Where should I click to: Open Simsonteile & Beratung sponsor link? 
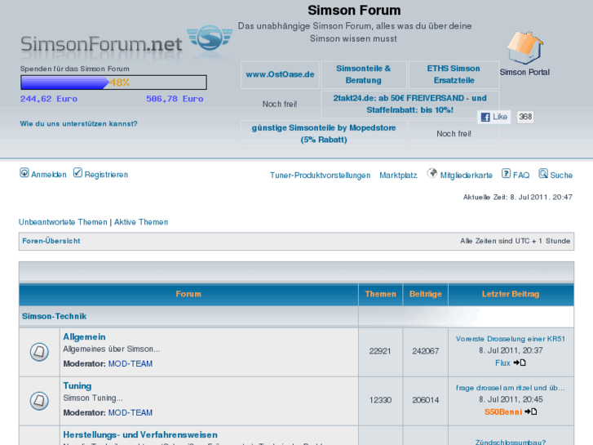click(x=364, y=74)
